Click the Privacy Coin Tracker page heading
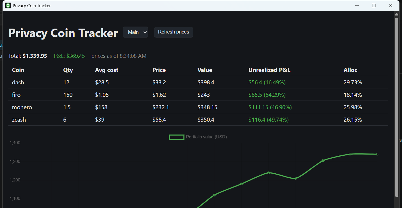The width and height of the screenshot is (402, 208). click(x=63, y=33)
